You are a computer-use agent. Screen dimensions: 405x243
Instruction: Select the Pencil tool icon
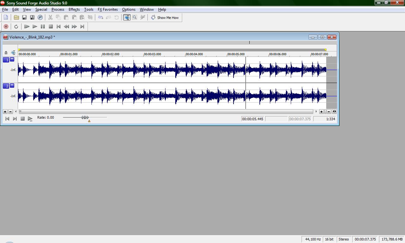click(143, 17)
